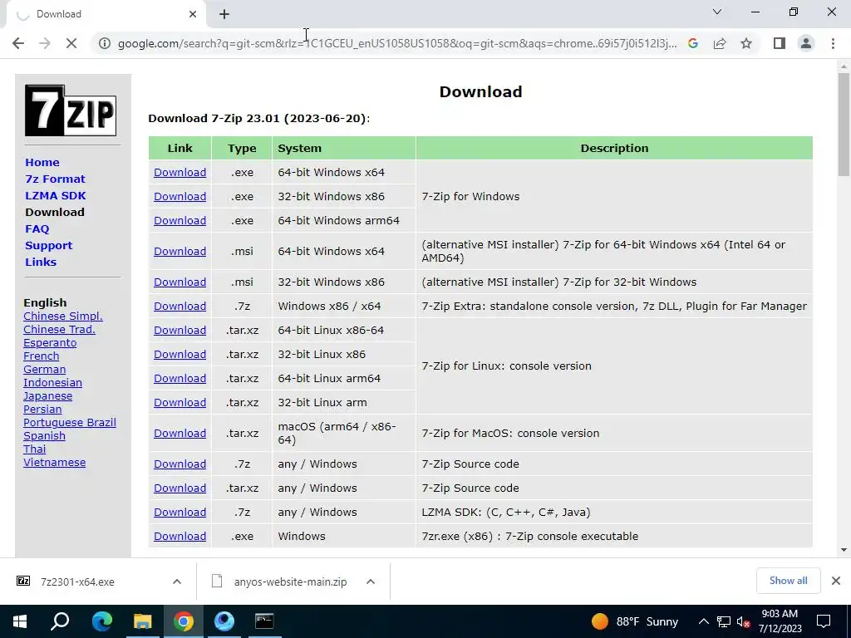Open the Support page

(48, 245)
